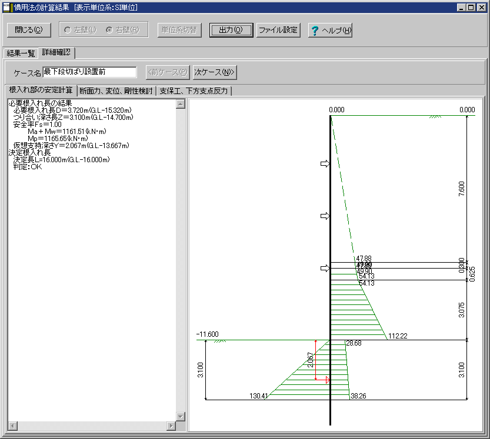The image size is (490, 439).
Task: Click the 出力(O) button
Action: click(x=231, y=30)
